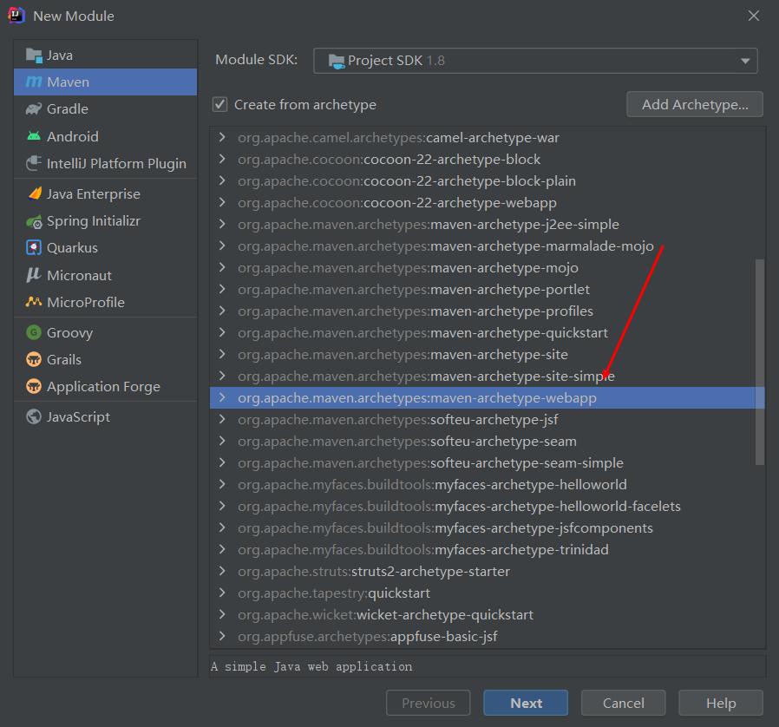Close the New Module dialog

click(x=754, y=16)
